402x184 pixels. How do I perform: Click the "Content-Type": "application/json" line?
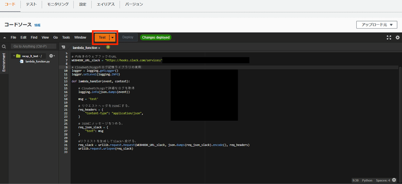(x=114, y=113)
